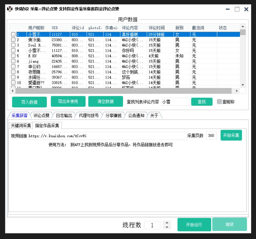Screen dimensions: 256x239
Task: Clear the list with 清空数据 button
Action: [x=106, y=102]
